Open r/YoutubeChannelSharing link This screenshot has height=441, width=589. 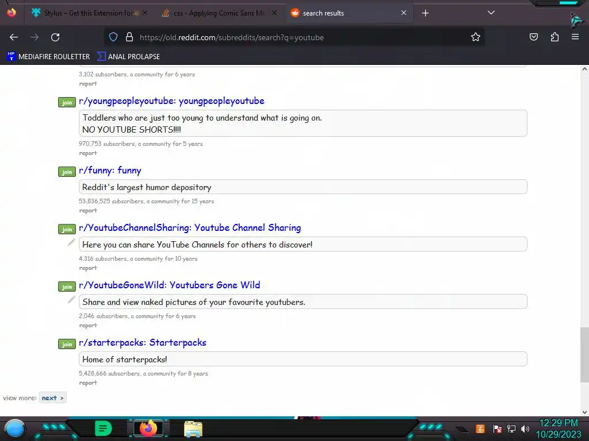click(190, 227)
